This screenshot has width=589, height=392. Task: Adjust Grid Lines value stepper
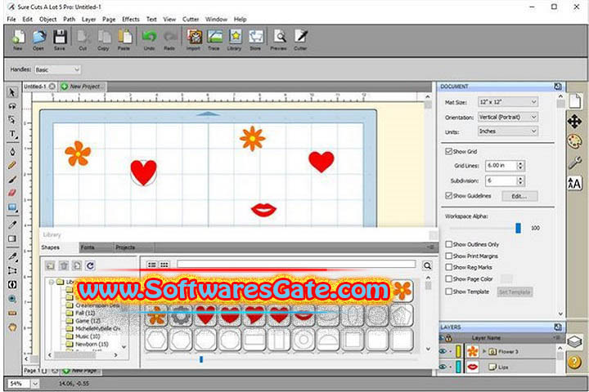520,166
